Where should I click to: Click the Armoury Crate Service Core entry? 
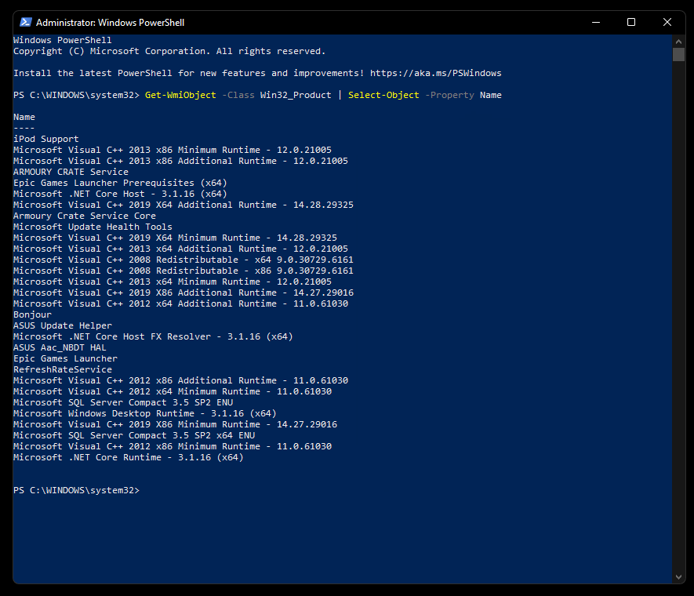click(85, 216)
